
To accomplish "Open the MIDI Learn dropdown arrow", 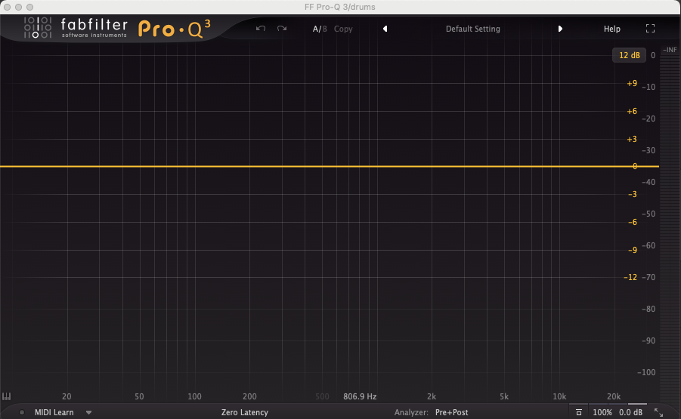I will pos(88,412).
